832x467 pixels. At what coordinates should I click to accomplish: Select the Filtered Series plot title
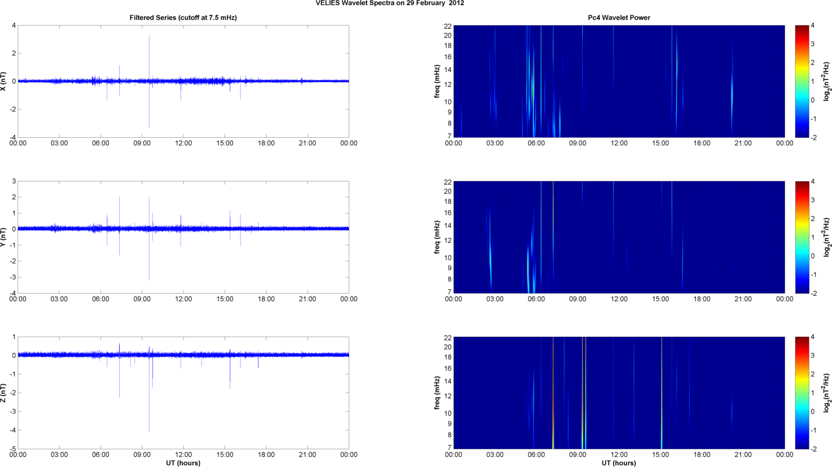coord(183,18)
